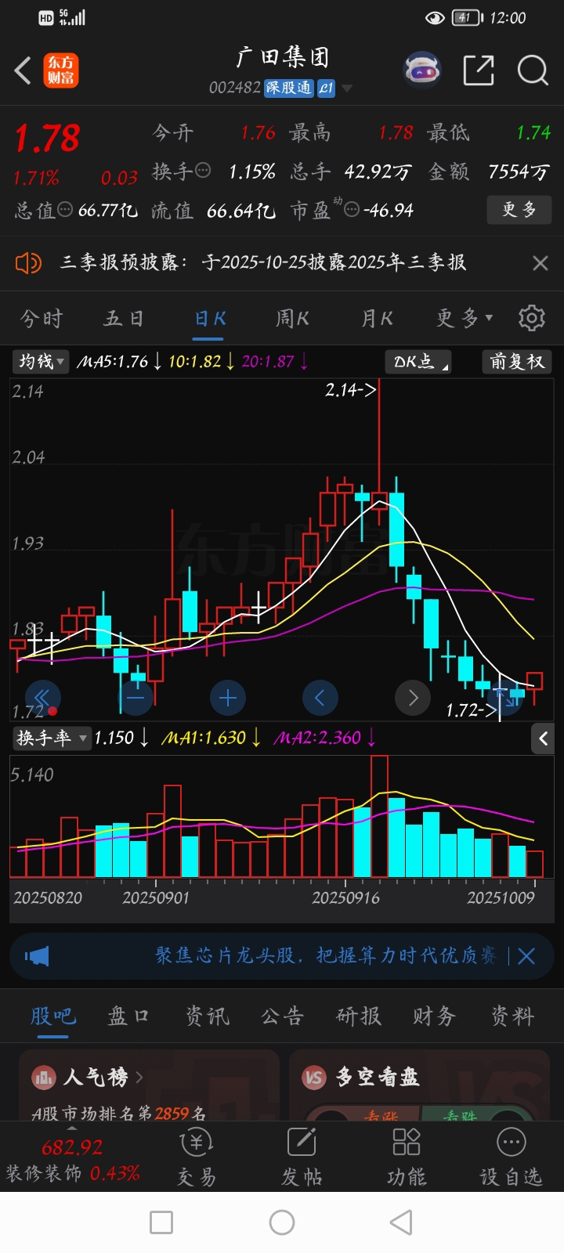Close the 聚焦芯片龙头股 banner
This screenshot has width=564, height=1253.
click(x=526, y=956)
